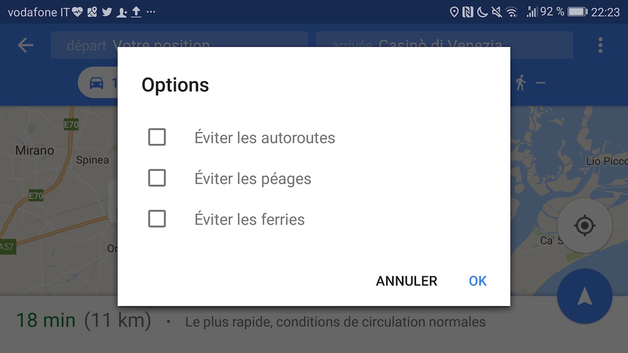Tap the my location crosshair button
The height and width of the screenshot is (353, 628).
point(584,226)
